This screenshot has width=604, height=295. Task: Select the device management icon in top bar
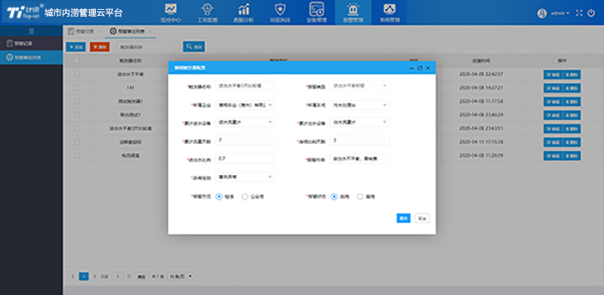point(316,9)
